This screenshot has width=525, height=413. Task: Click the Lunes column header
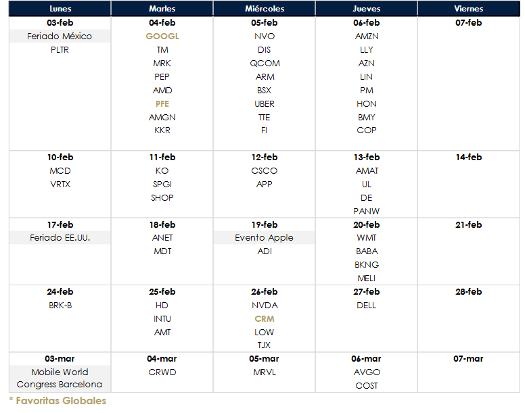click(x=60, y=9)
